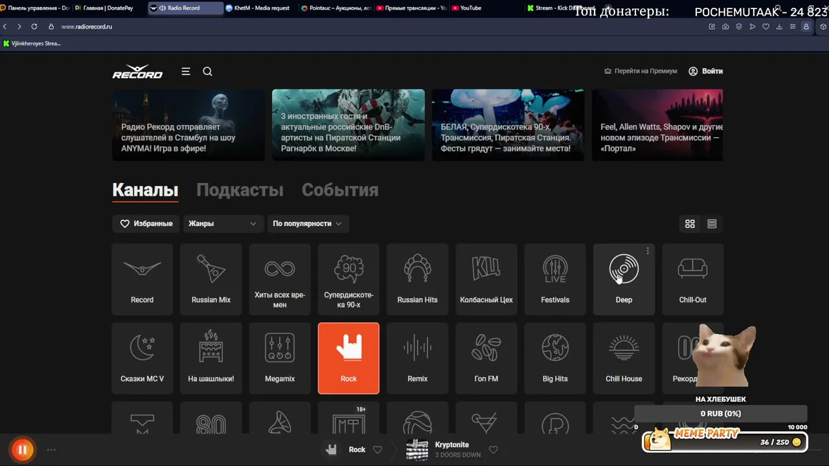The image size is (829, 466).
Task: Click the Rock station icon in player bar
Action: (x=332, y=450)
